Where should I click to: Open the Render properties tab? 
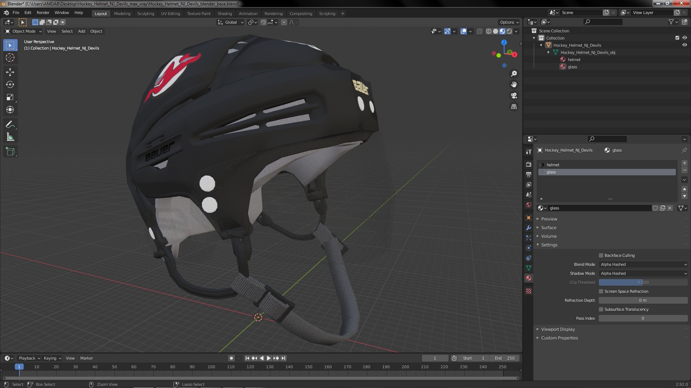click(x=529, y=165)
